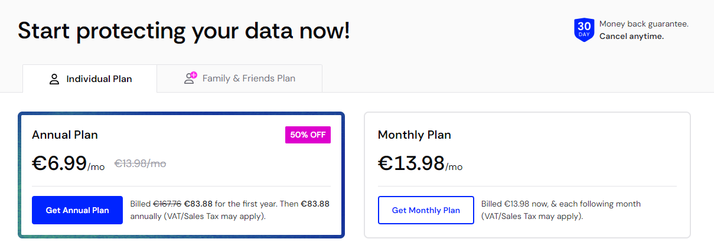Click the group-plus icon beside Family & Friends
Screen dimensions: 714x242
point(190,79)
